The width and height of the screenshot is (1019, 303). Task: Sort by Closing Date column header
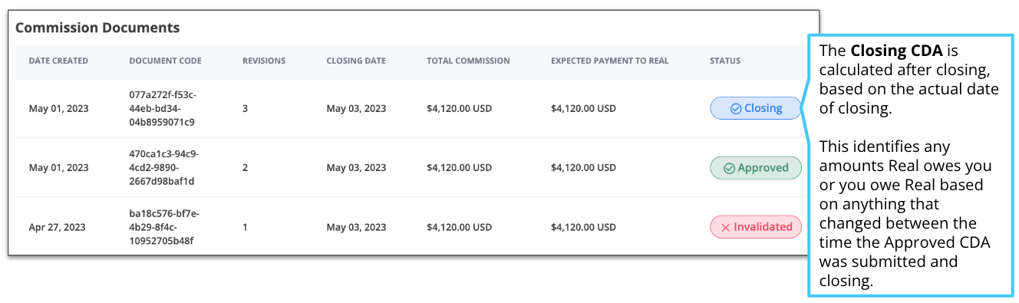click(x=356, y=61)
